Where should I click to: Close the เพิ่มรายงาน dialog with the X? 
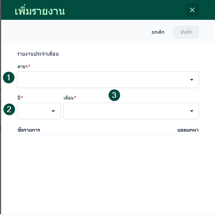click(192, 10)
